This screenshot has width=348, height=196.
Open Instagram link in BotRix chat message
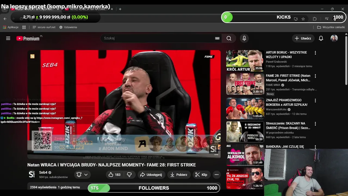pyautogui.click(x=42, y=120)
